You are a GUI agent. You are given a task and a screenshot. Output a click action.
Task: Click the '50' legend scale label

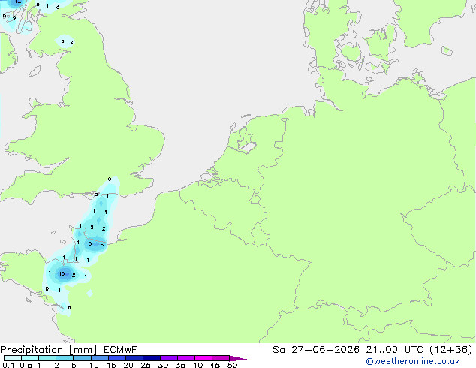pyautogui.click(x=232, y=365)
